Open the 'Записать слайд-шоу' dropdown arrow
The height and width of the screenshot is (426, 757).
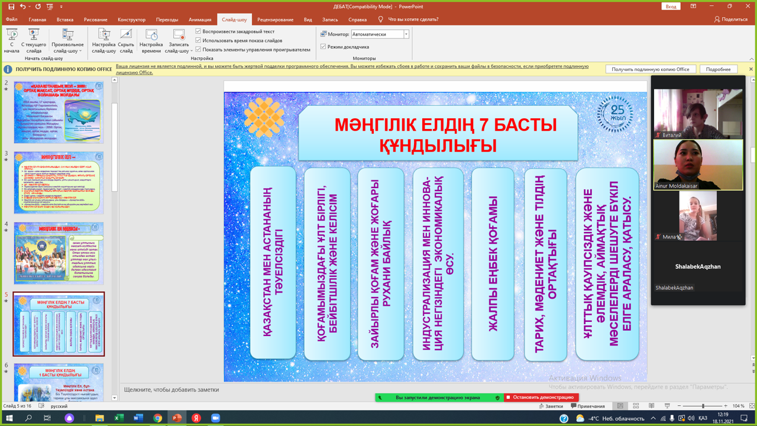pyautogui.click(x=191, y=51)
